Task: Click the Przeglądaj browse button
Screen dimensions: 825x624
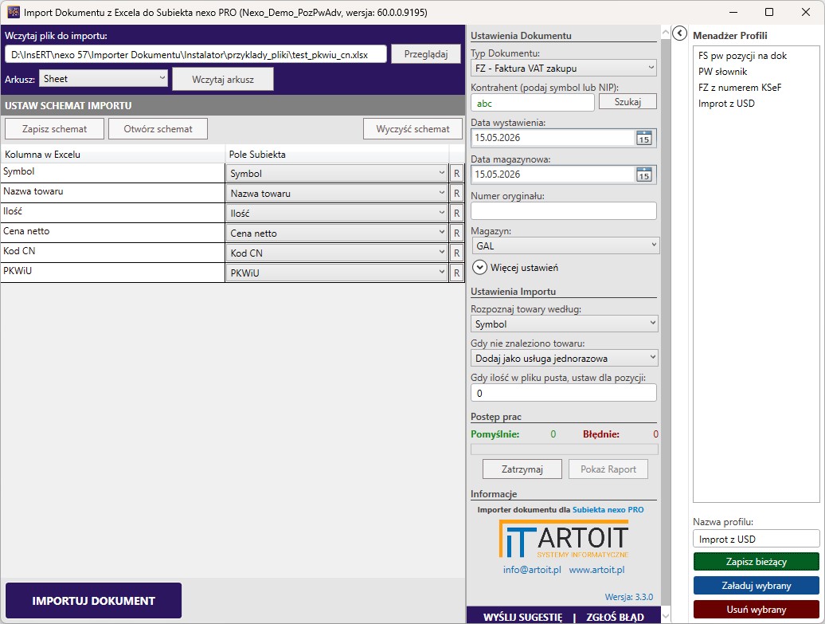Action: click(426, 53)
